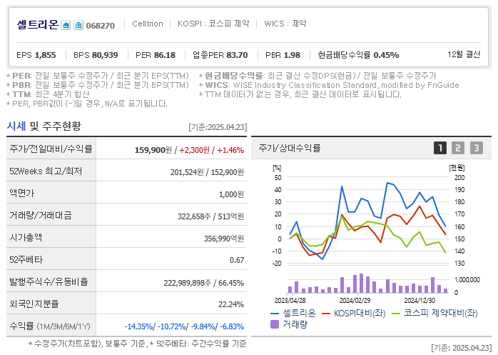498x355 pixels.
Task: Click the daily return +1.46%
Action: 230,150
